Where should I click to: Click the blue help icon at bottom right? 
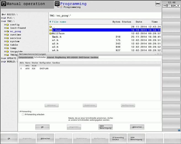pyautogui.click(x=179, y=130)
